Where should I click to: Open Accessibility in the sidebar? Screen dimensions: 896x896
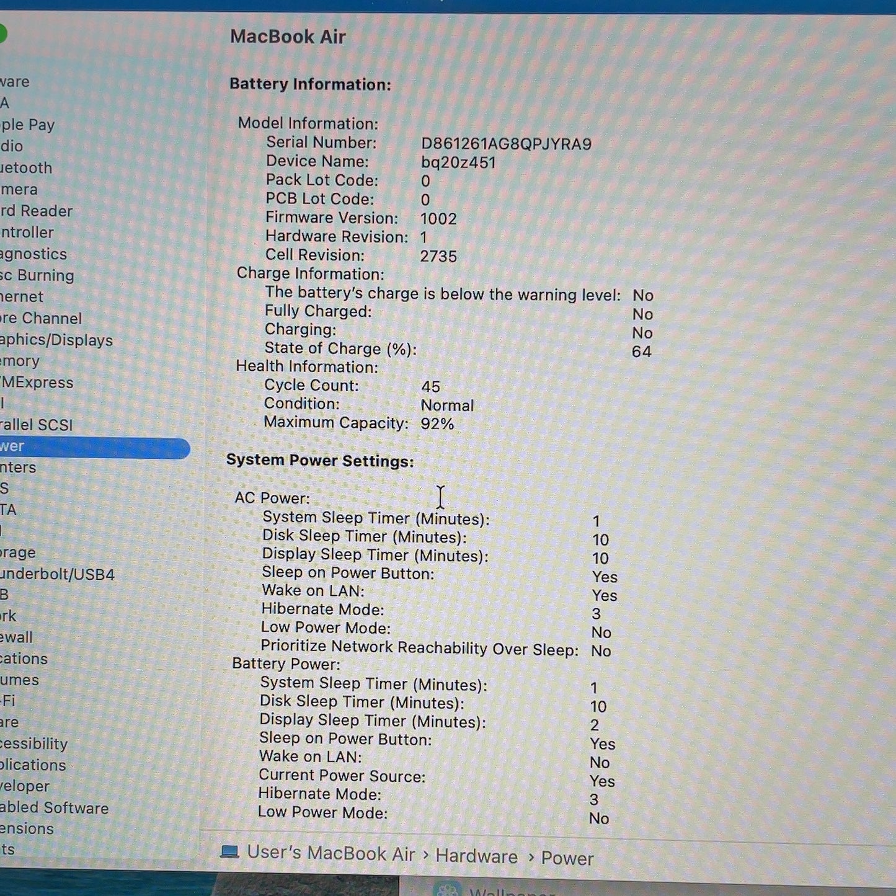click(x=34, y=743)
